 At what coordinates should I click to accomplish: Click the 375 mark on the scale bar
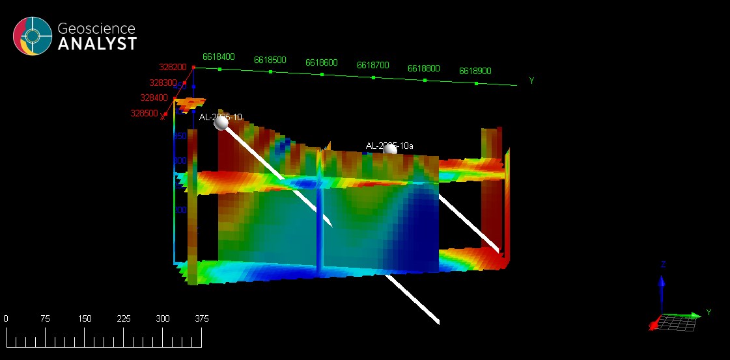coord(201,319)
